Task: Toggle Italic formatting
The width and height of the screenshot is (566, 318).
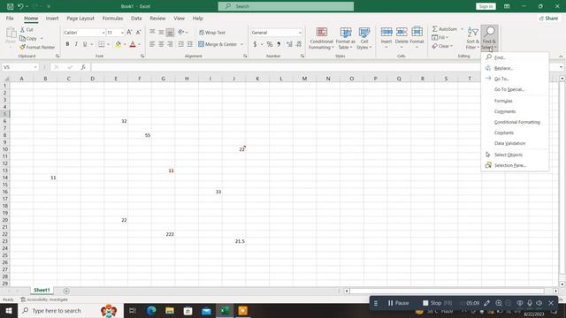Action: point(76,44)
